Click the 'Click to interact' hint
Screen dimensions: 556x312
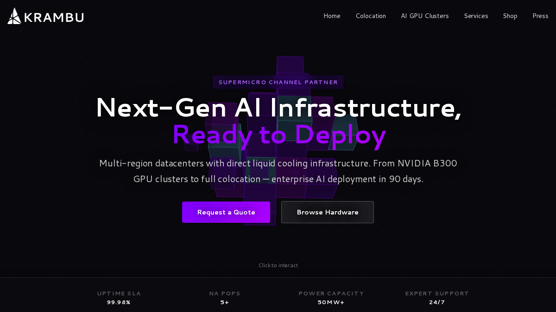(278, 265)
